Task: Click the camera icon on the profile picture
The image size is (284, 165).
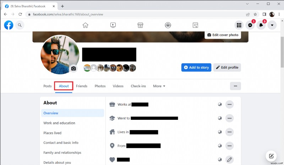Action: click(x=73, y=68)
